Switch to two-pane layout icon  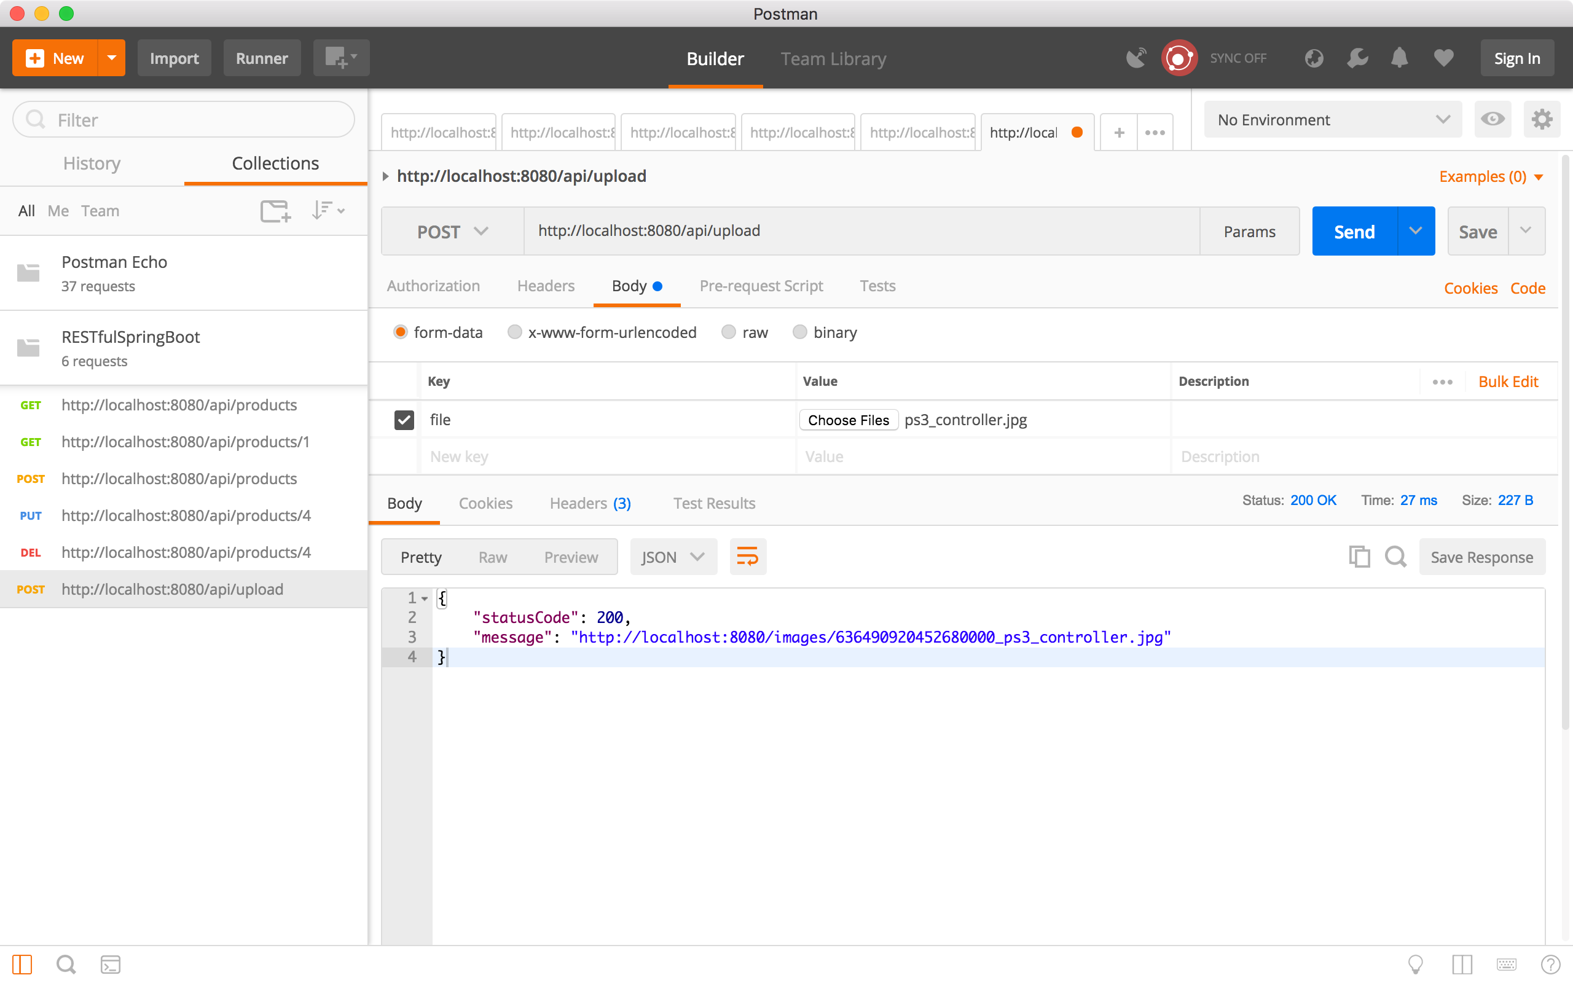1462,965
